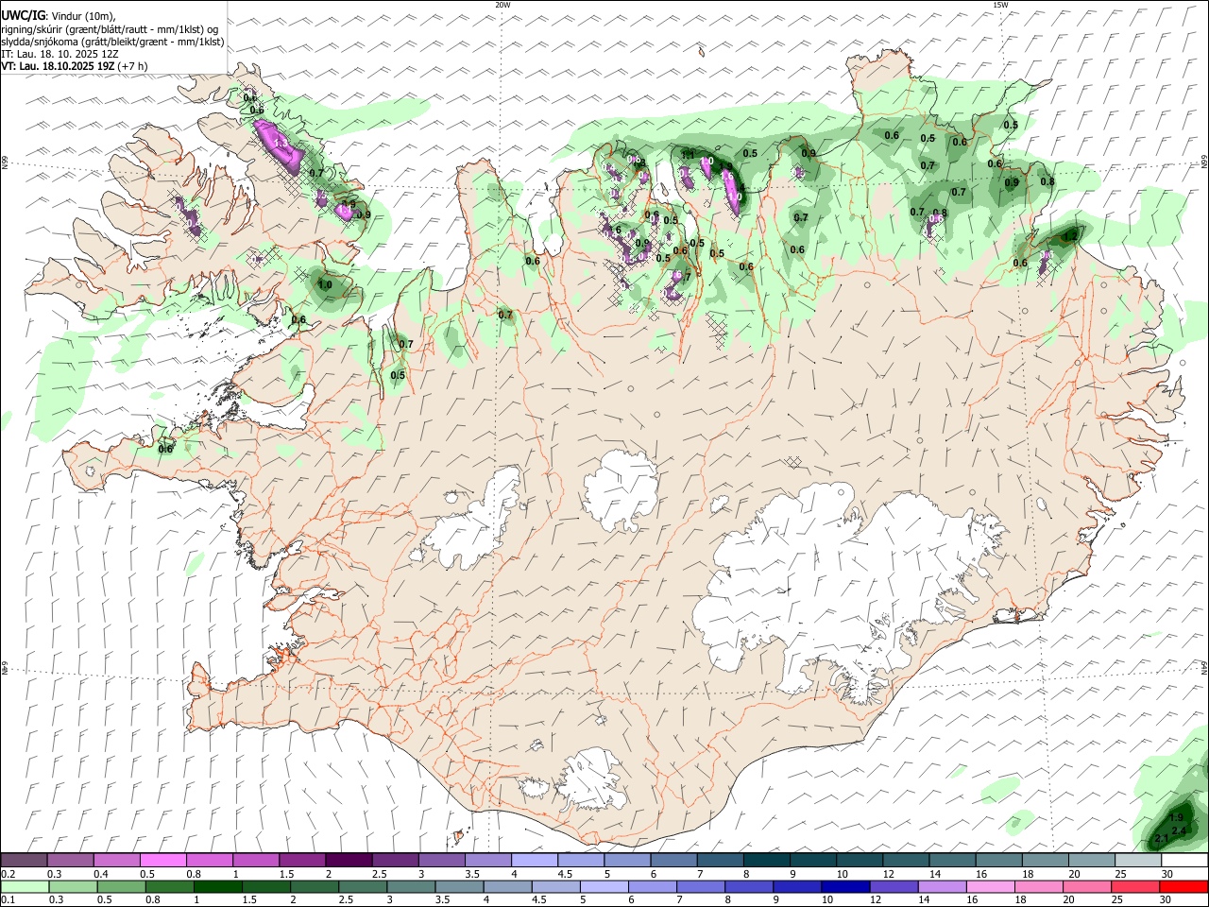Select the darkest green 1 swatch in lower scale
The width and height of the screenshot is (1209, 907).
click(219, 887)
